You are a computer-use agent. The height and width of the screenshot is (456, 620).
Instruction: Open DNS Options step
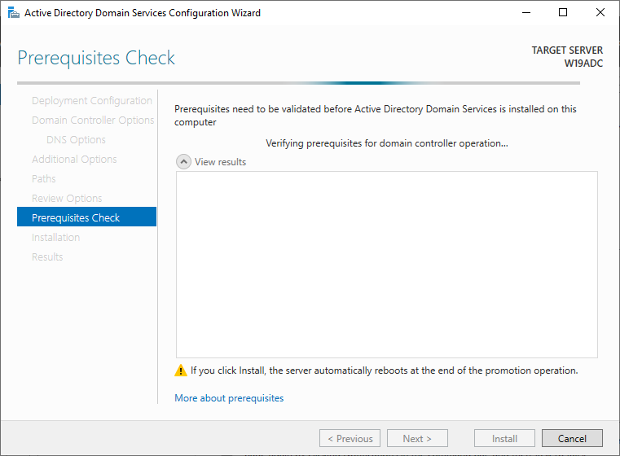[x=76, y=140]
